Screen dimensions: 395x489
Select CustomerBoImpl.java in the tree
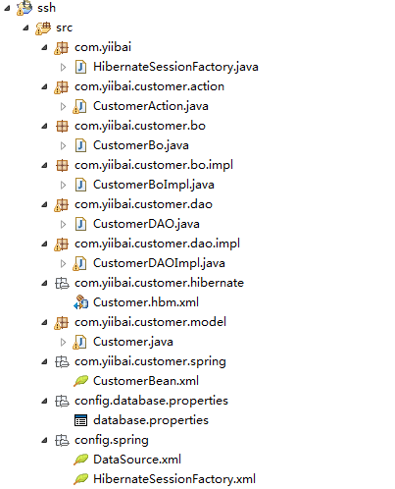pos(154,185)
